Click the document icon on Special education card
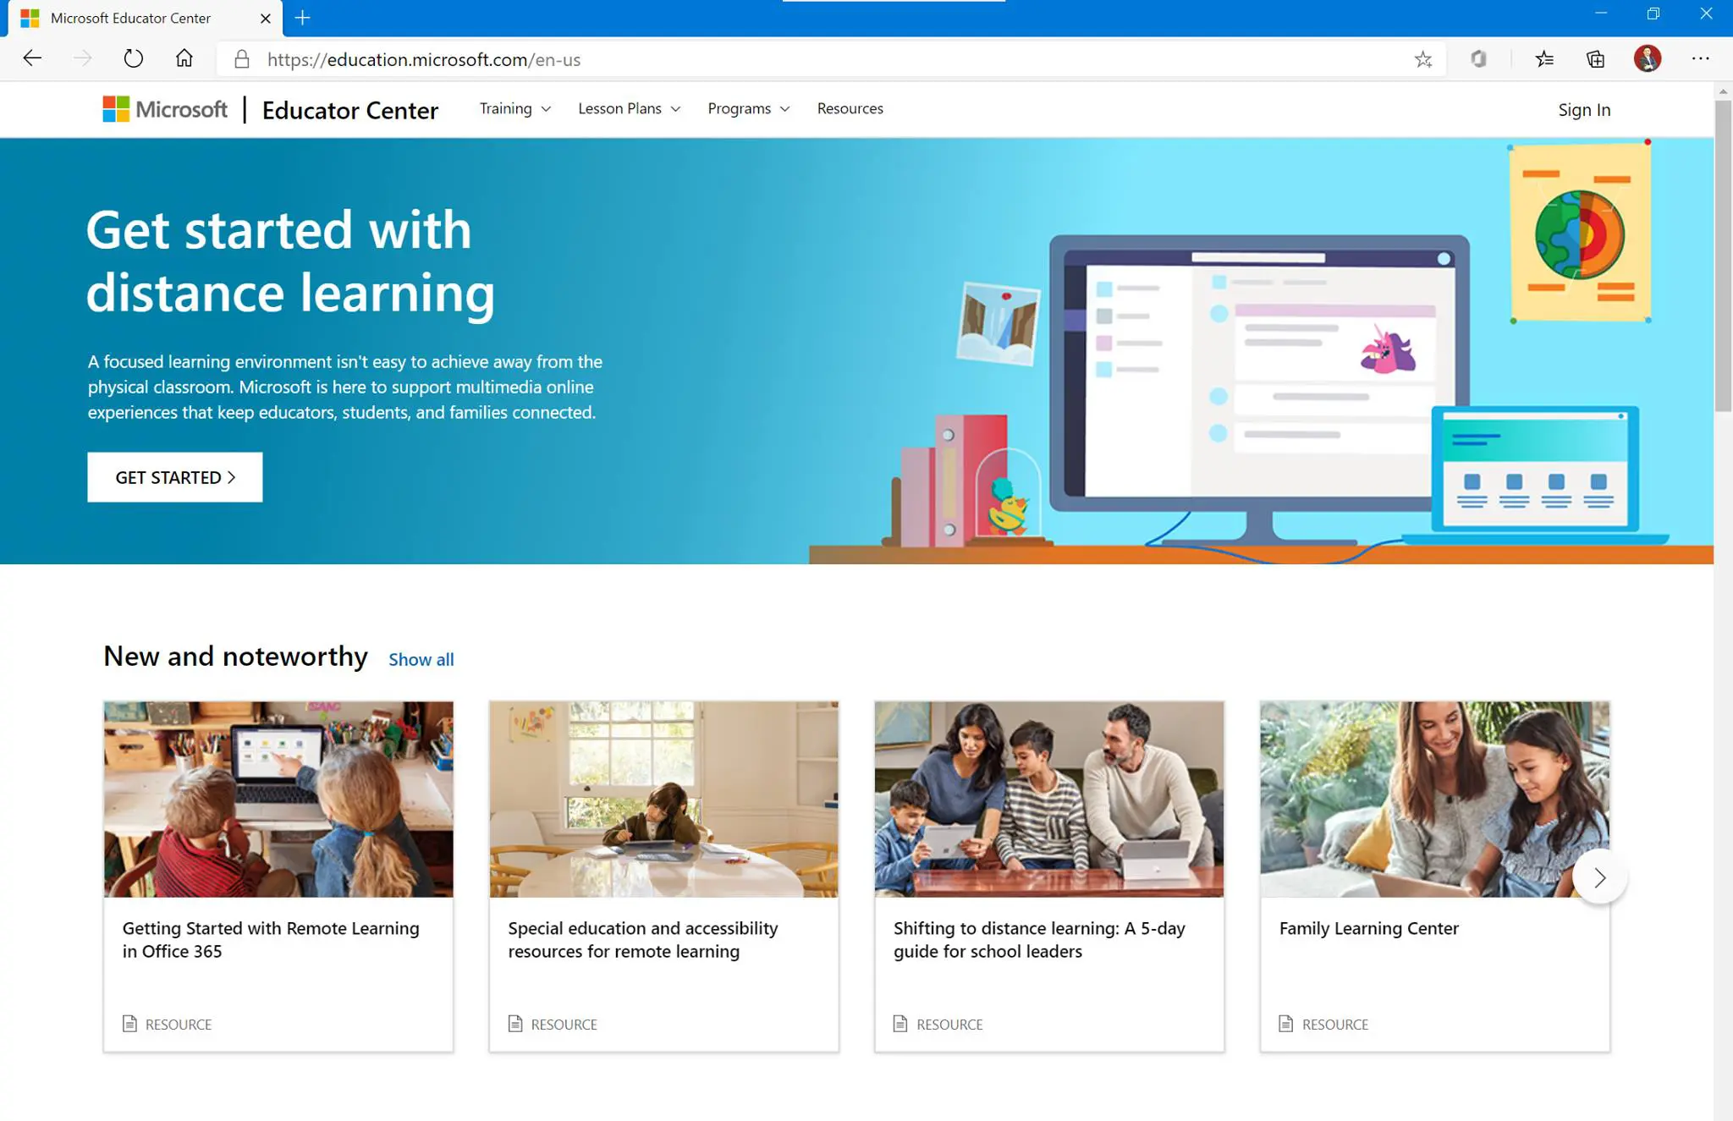This screenshot has width=1733, height=1121. point(515,1024)
